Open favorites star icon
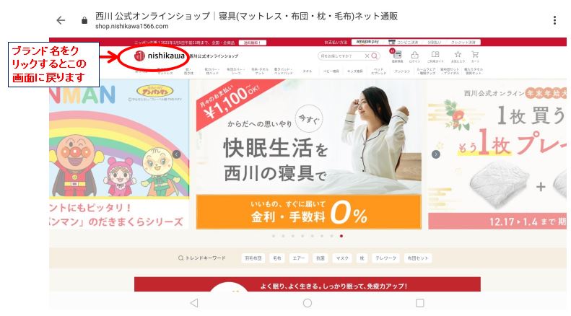 click(x=458, y=56)
